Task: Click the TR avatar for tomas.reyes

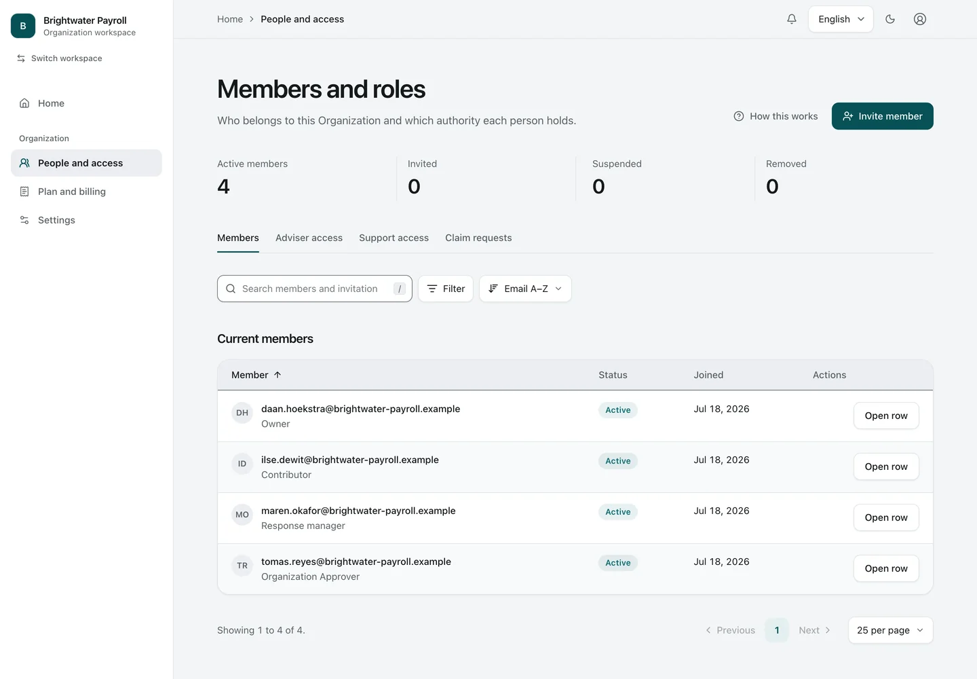Action: (x=242, y=566)
